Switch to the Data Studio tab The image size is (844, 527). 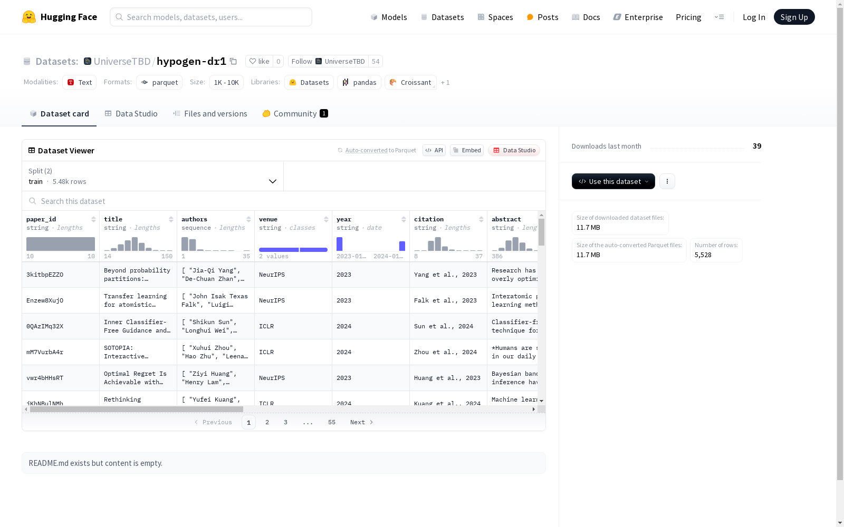tap(131, 113)
